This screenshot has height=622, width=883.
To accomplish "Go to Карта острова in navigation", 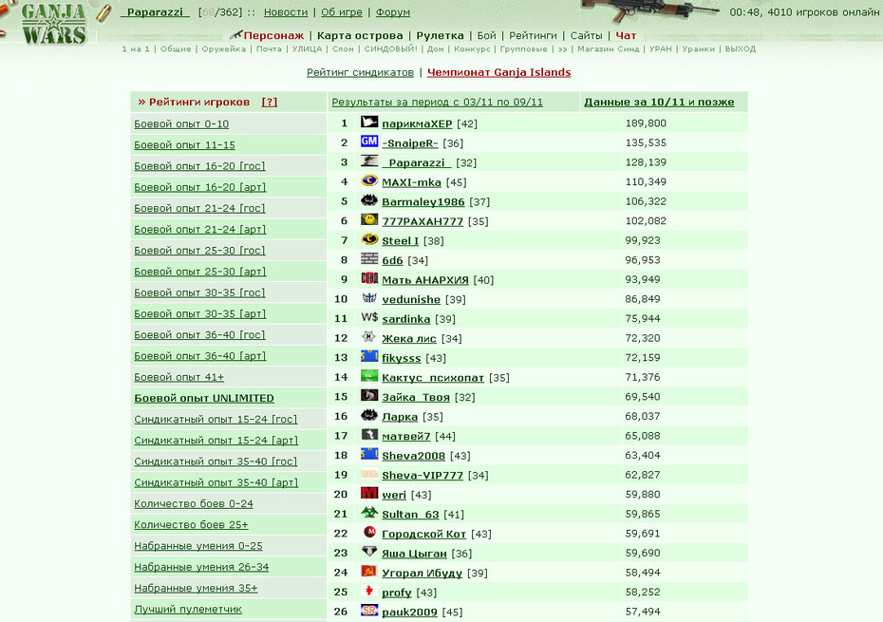I will [x=360, y=35].
